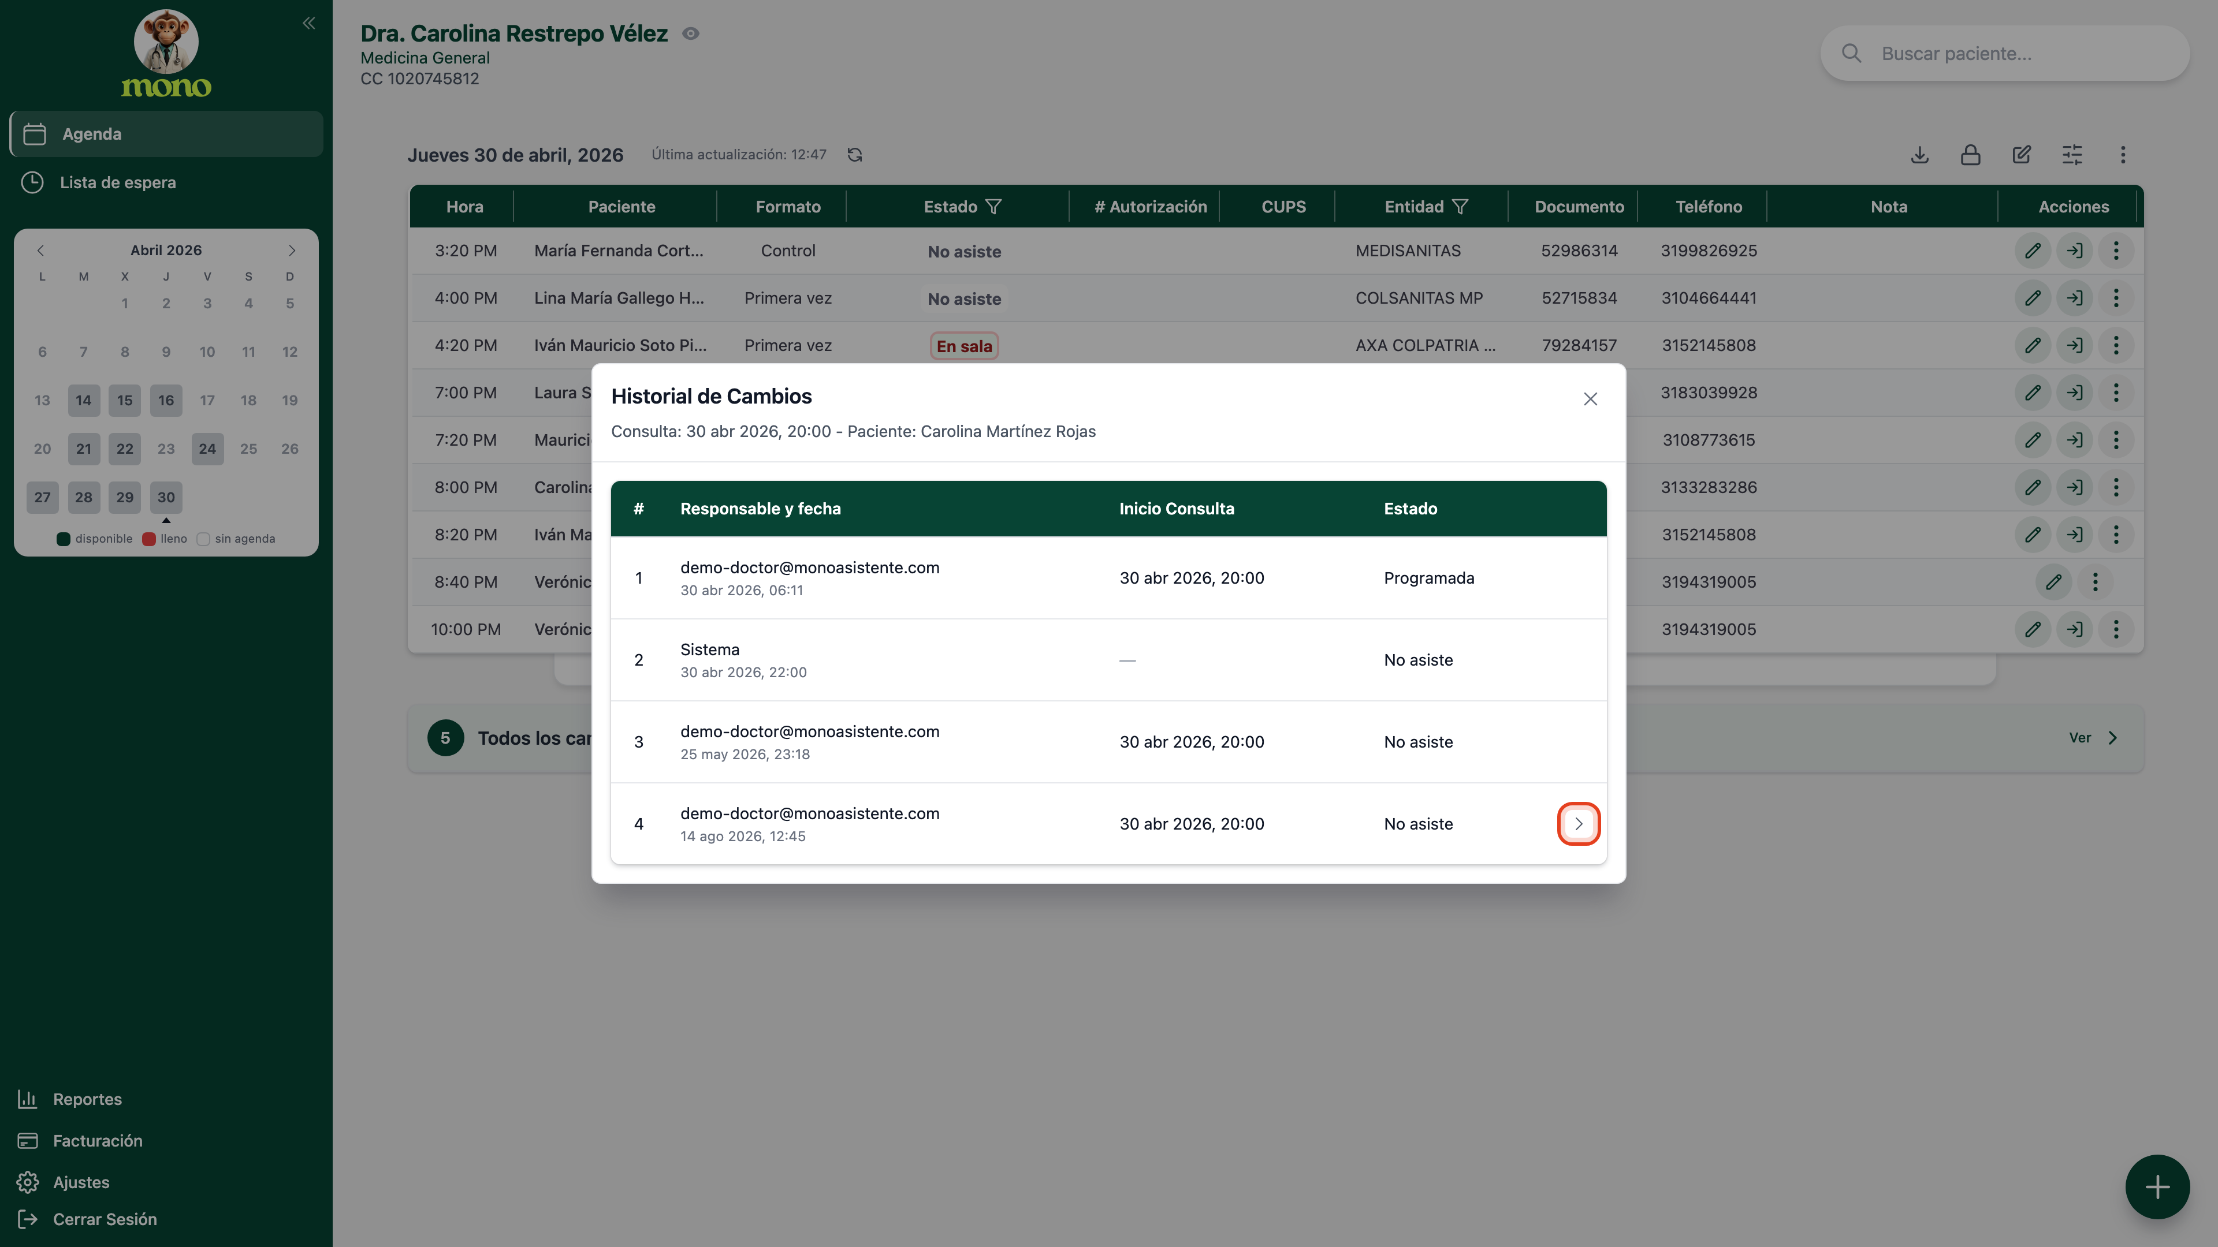Edit the 8:40 PM appointment pencil icon
Viewport: 2218px width, 1247px height.
pos(2053,583)
